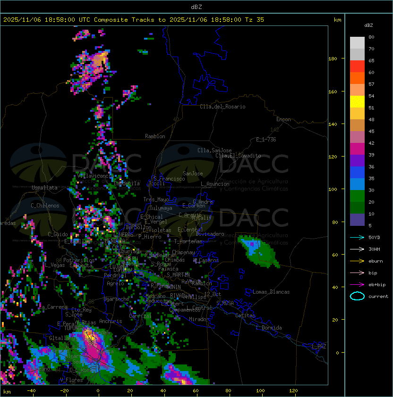393x397 pixels.
Task: Click the 'S_MARTIN' map label
Action: coord(179,275)
